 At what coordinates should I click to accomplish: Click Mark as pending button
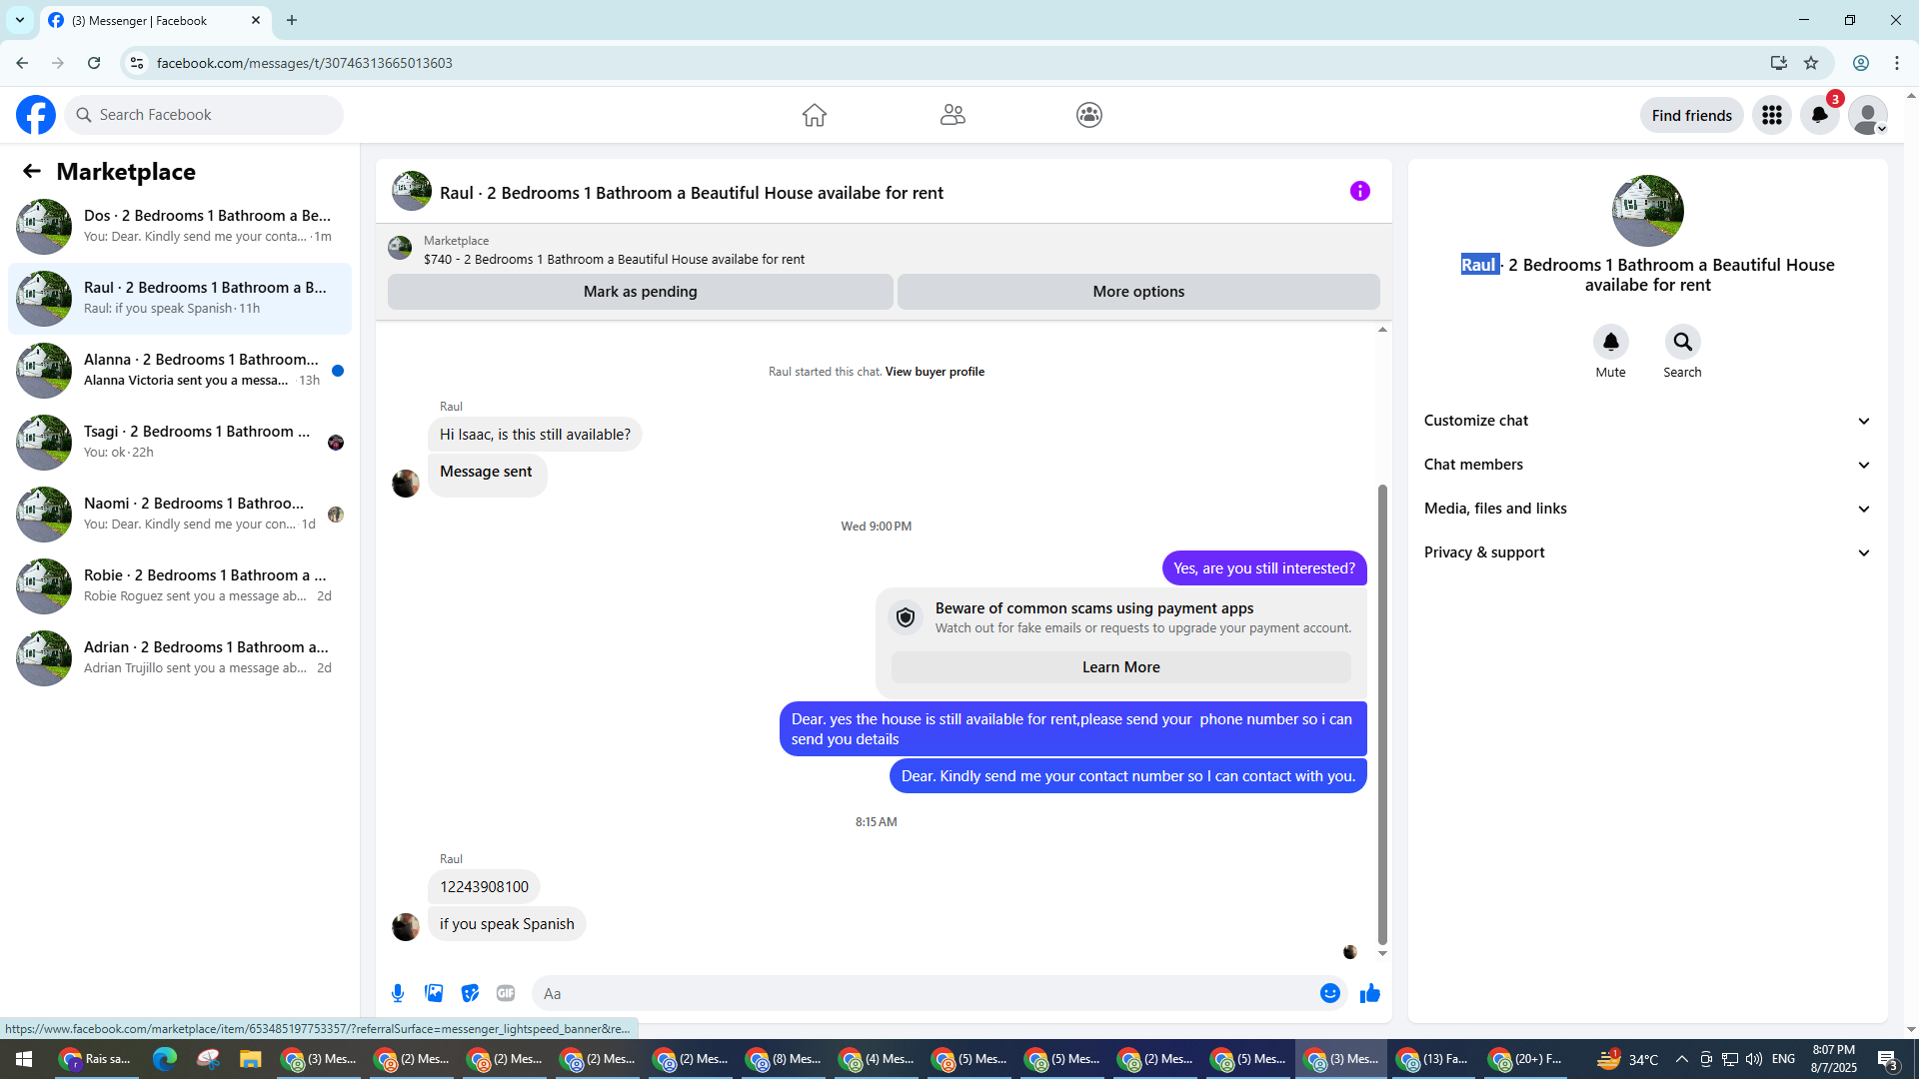tap(641, 292)
